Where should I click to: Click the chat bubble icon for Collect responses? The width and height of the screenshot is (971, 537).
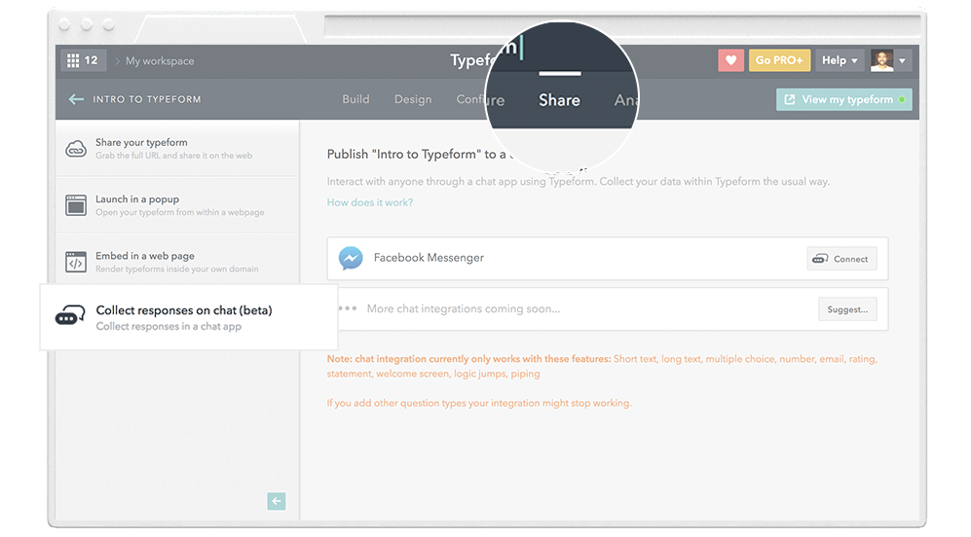click(70, 315)
